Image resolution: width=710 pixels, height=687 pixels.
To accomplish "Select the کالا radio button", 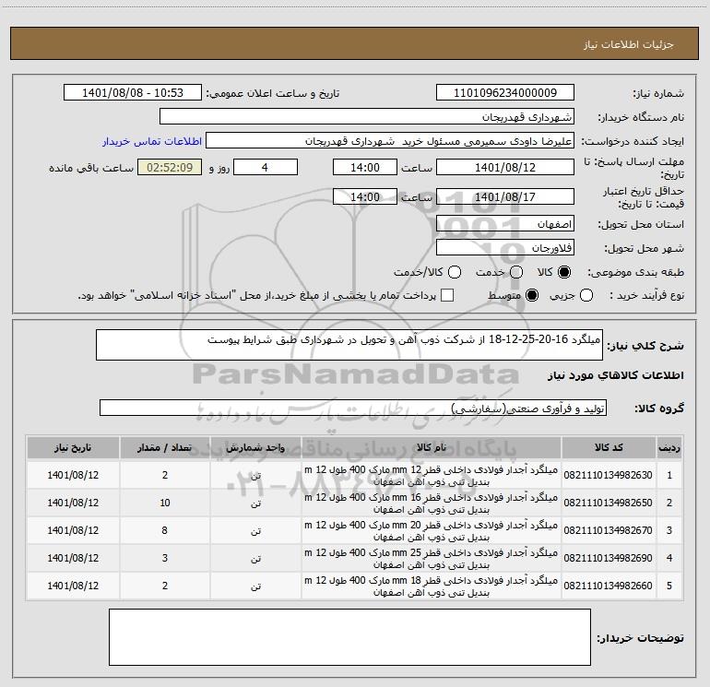I will point(564,272).
